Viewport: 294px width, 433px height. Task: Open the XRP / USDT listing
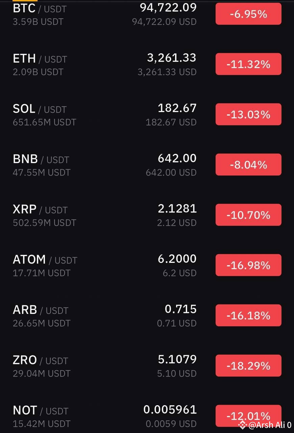tap(147, 215)
